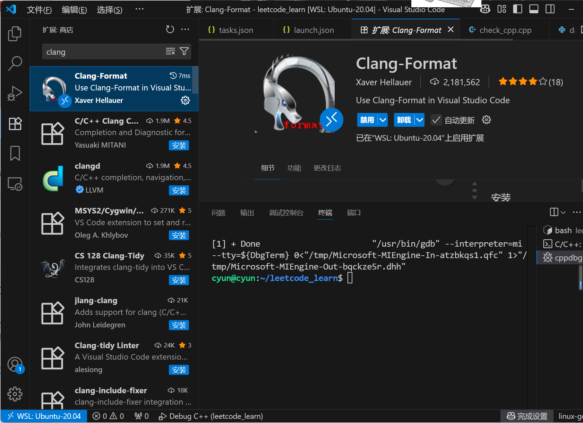Toggle secondary side bar visibility

tap(550, 9)
